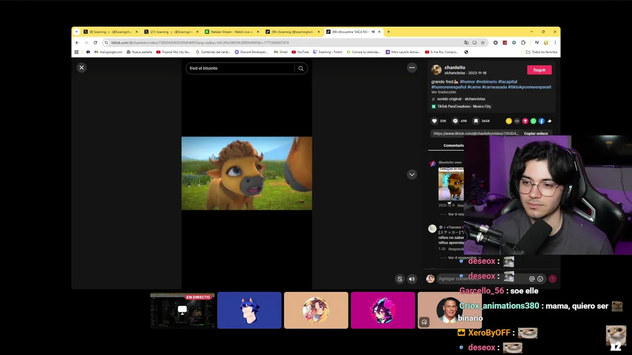Click the EN DIRECTO live thumbnail
The height and width of the screenshot is (355, 632).
(x=182, y=310)
